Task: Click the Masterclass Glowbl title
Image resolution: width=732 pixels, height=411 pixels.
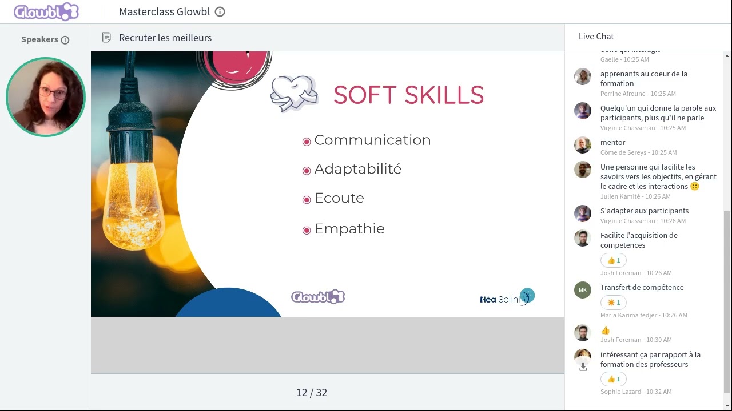Action: (165, 11)
